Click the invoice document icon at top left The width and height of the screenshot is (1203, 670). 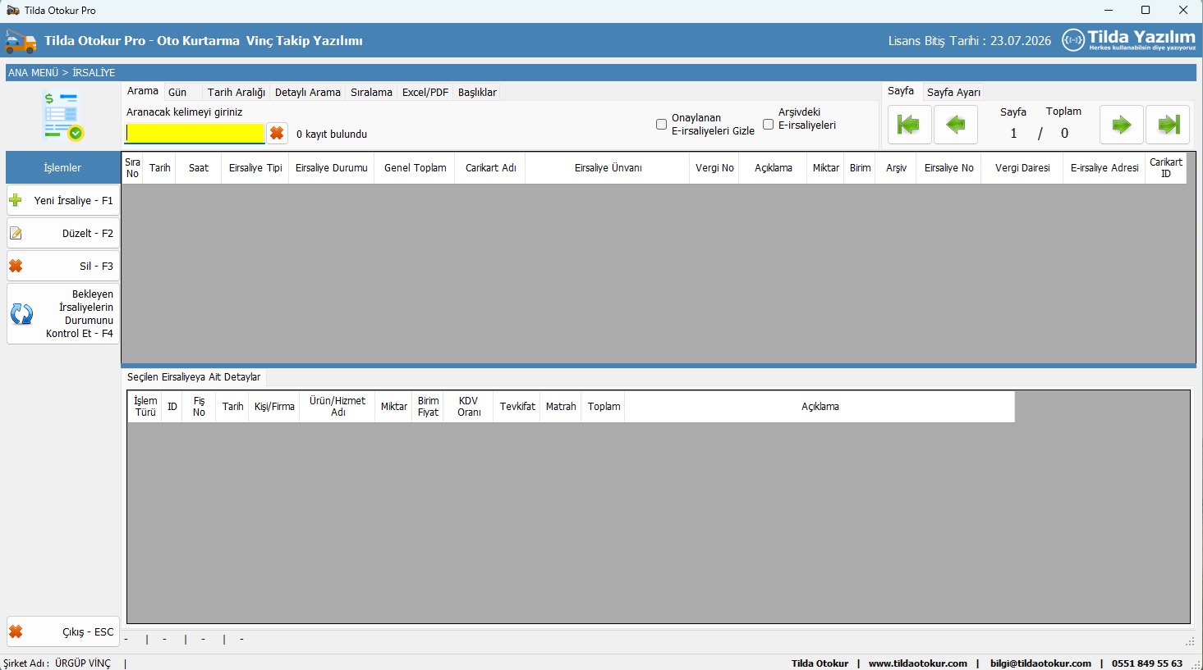[x=63, y=116]
